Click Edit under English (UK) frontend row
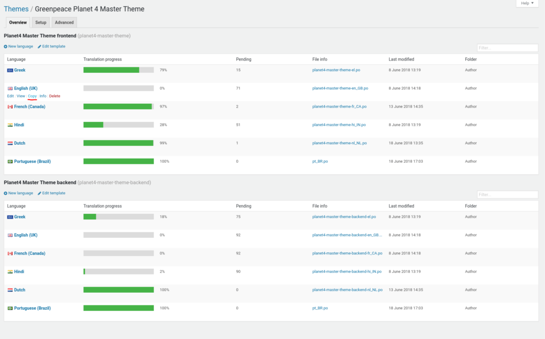The image size is (545, 339). tap(11, 96)
